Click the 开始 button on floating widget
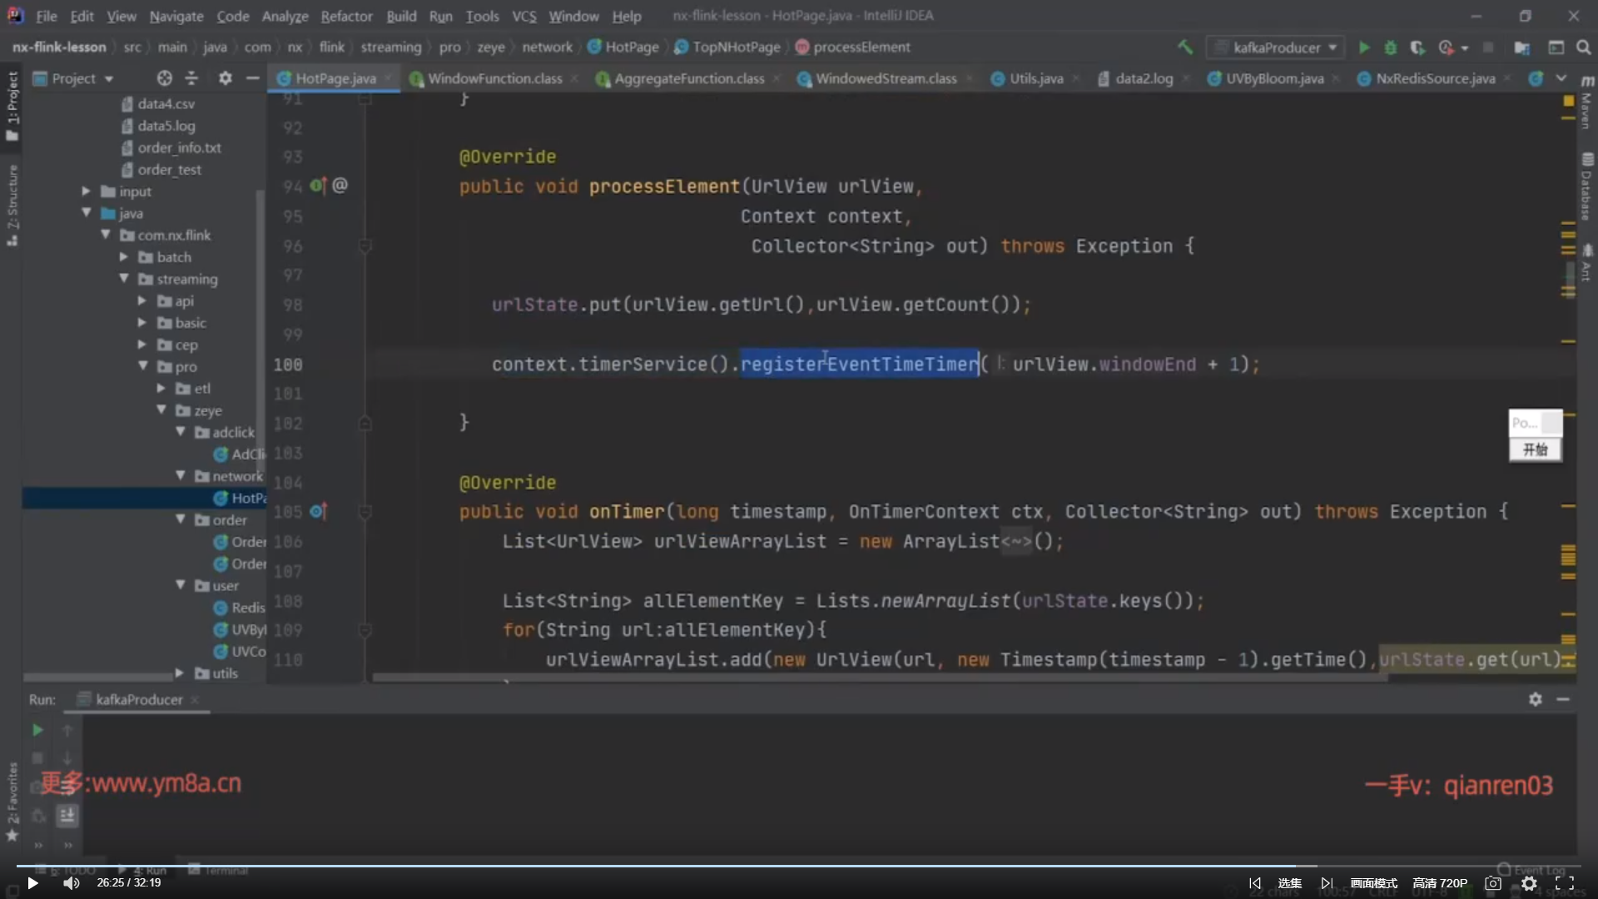Screen dimensions: 1598x899 coord(1535,449)
